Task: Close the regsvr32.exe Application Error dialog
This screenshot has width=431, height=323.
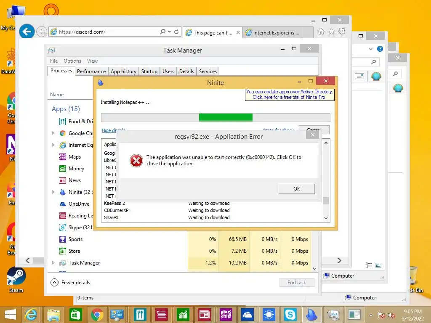Action: point(313,135)
